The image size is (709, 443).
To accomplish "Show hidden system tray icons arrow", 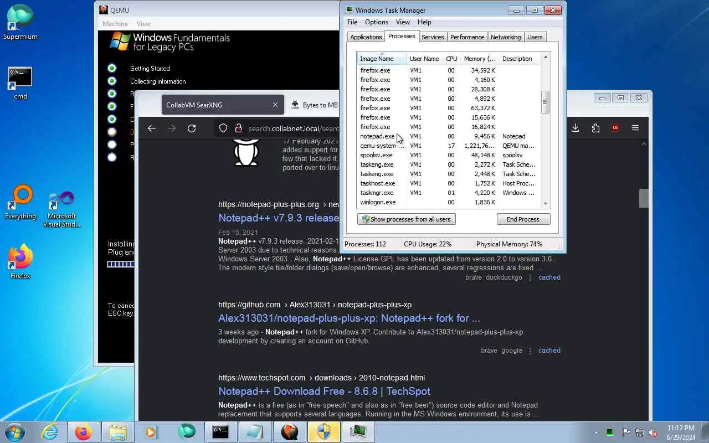I will tap(597, 432).
